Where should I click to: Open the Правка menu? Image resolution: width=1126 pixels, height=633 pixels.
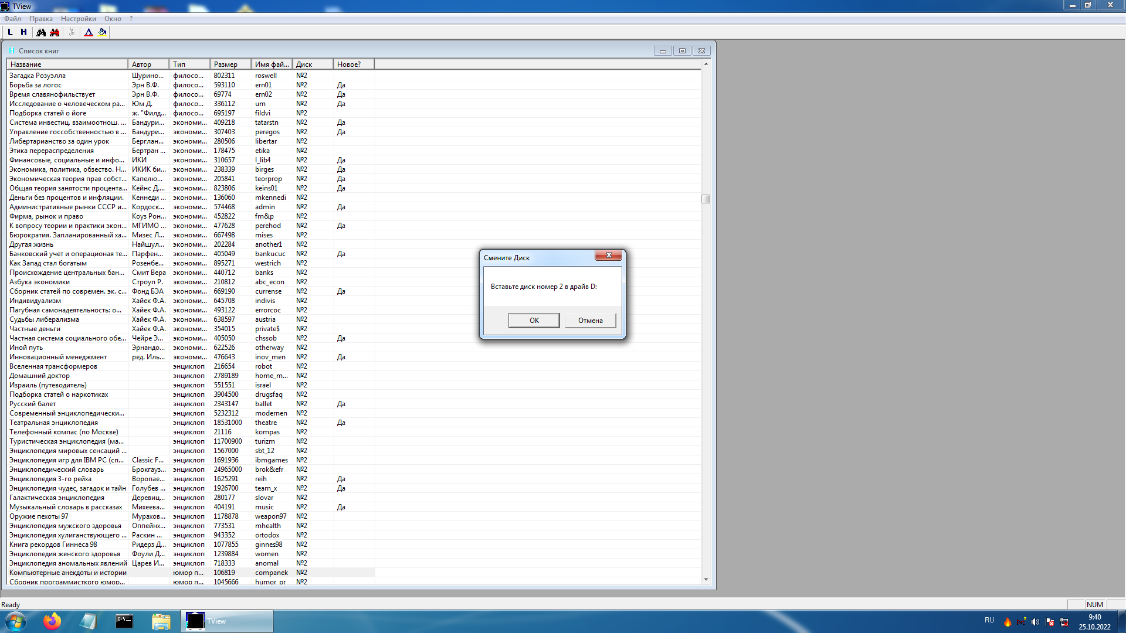tap(41, 19)
